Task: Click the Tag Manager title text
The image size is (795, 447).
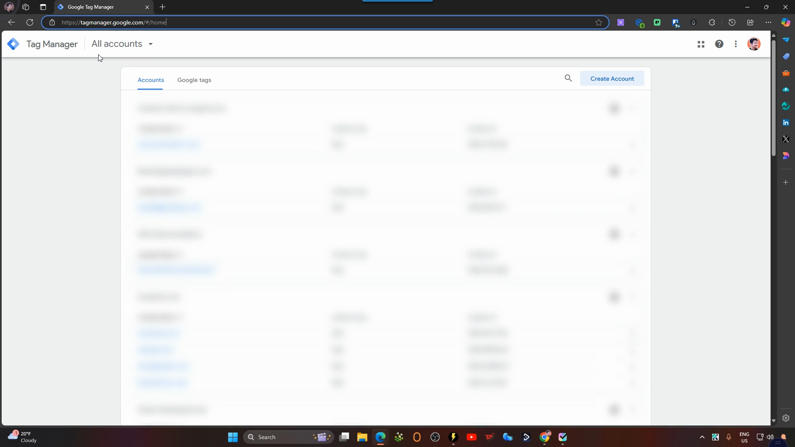Action: (52, 44)
